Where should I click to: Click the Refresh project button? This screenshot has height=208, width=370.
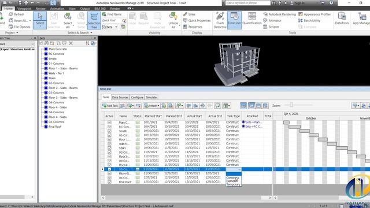[x=17, y=14]
